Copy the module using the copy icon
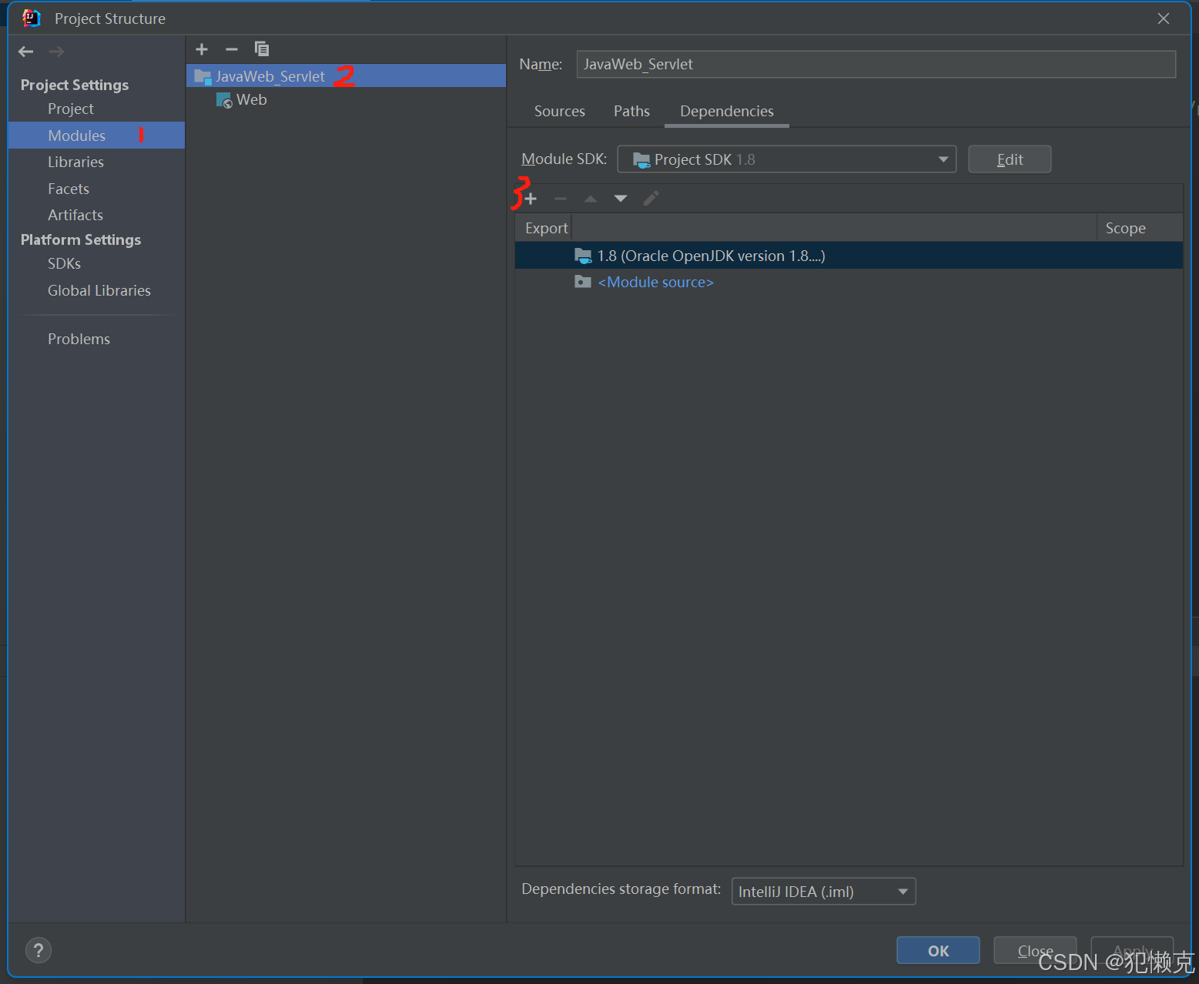 262,49
